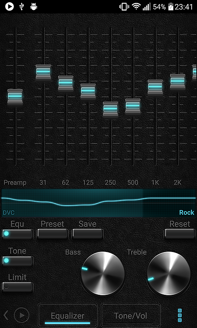This screenshot has height=328, width=197.
Task: Tap the battery icon in status bar
Action: [171, 7]
